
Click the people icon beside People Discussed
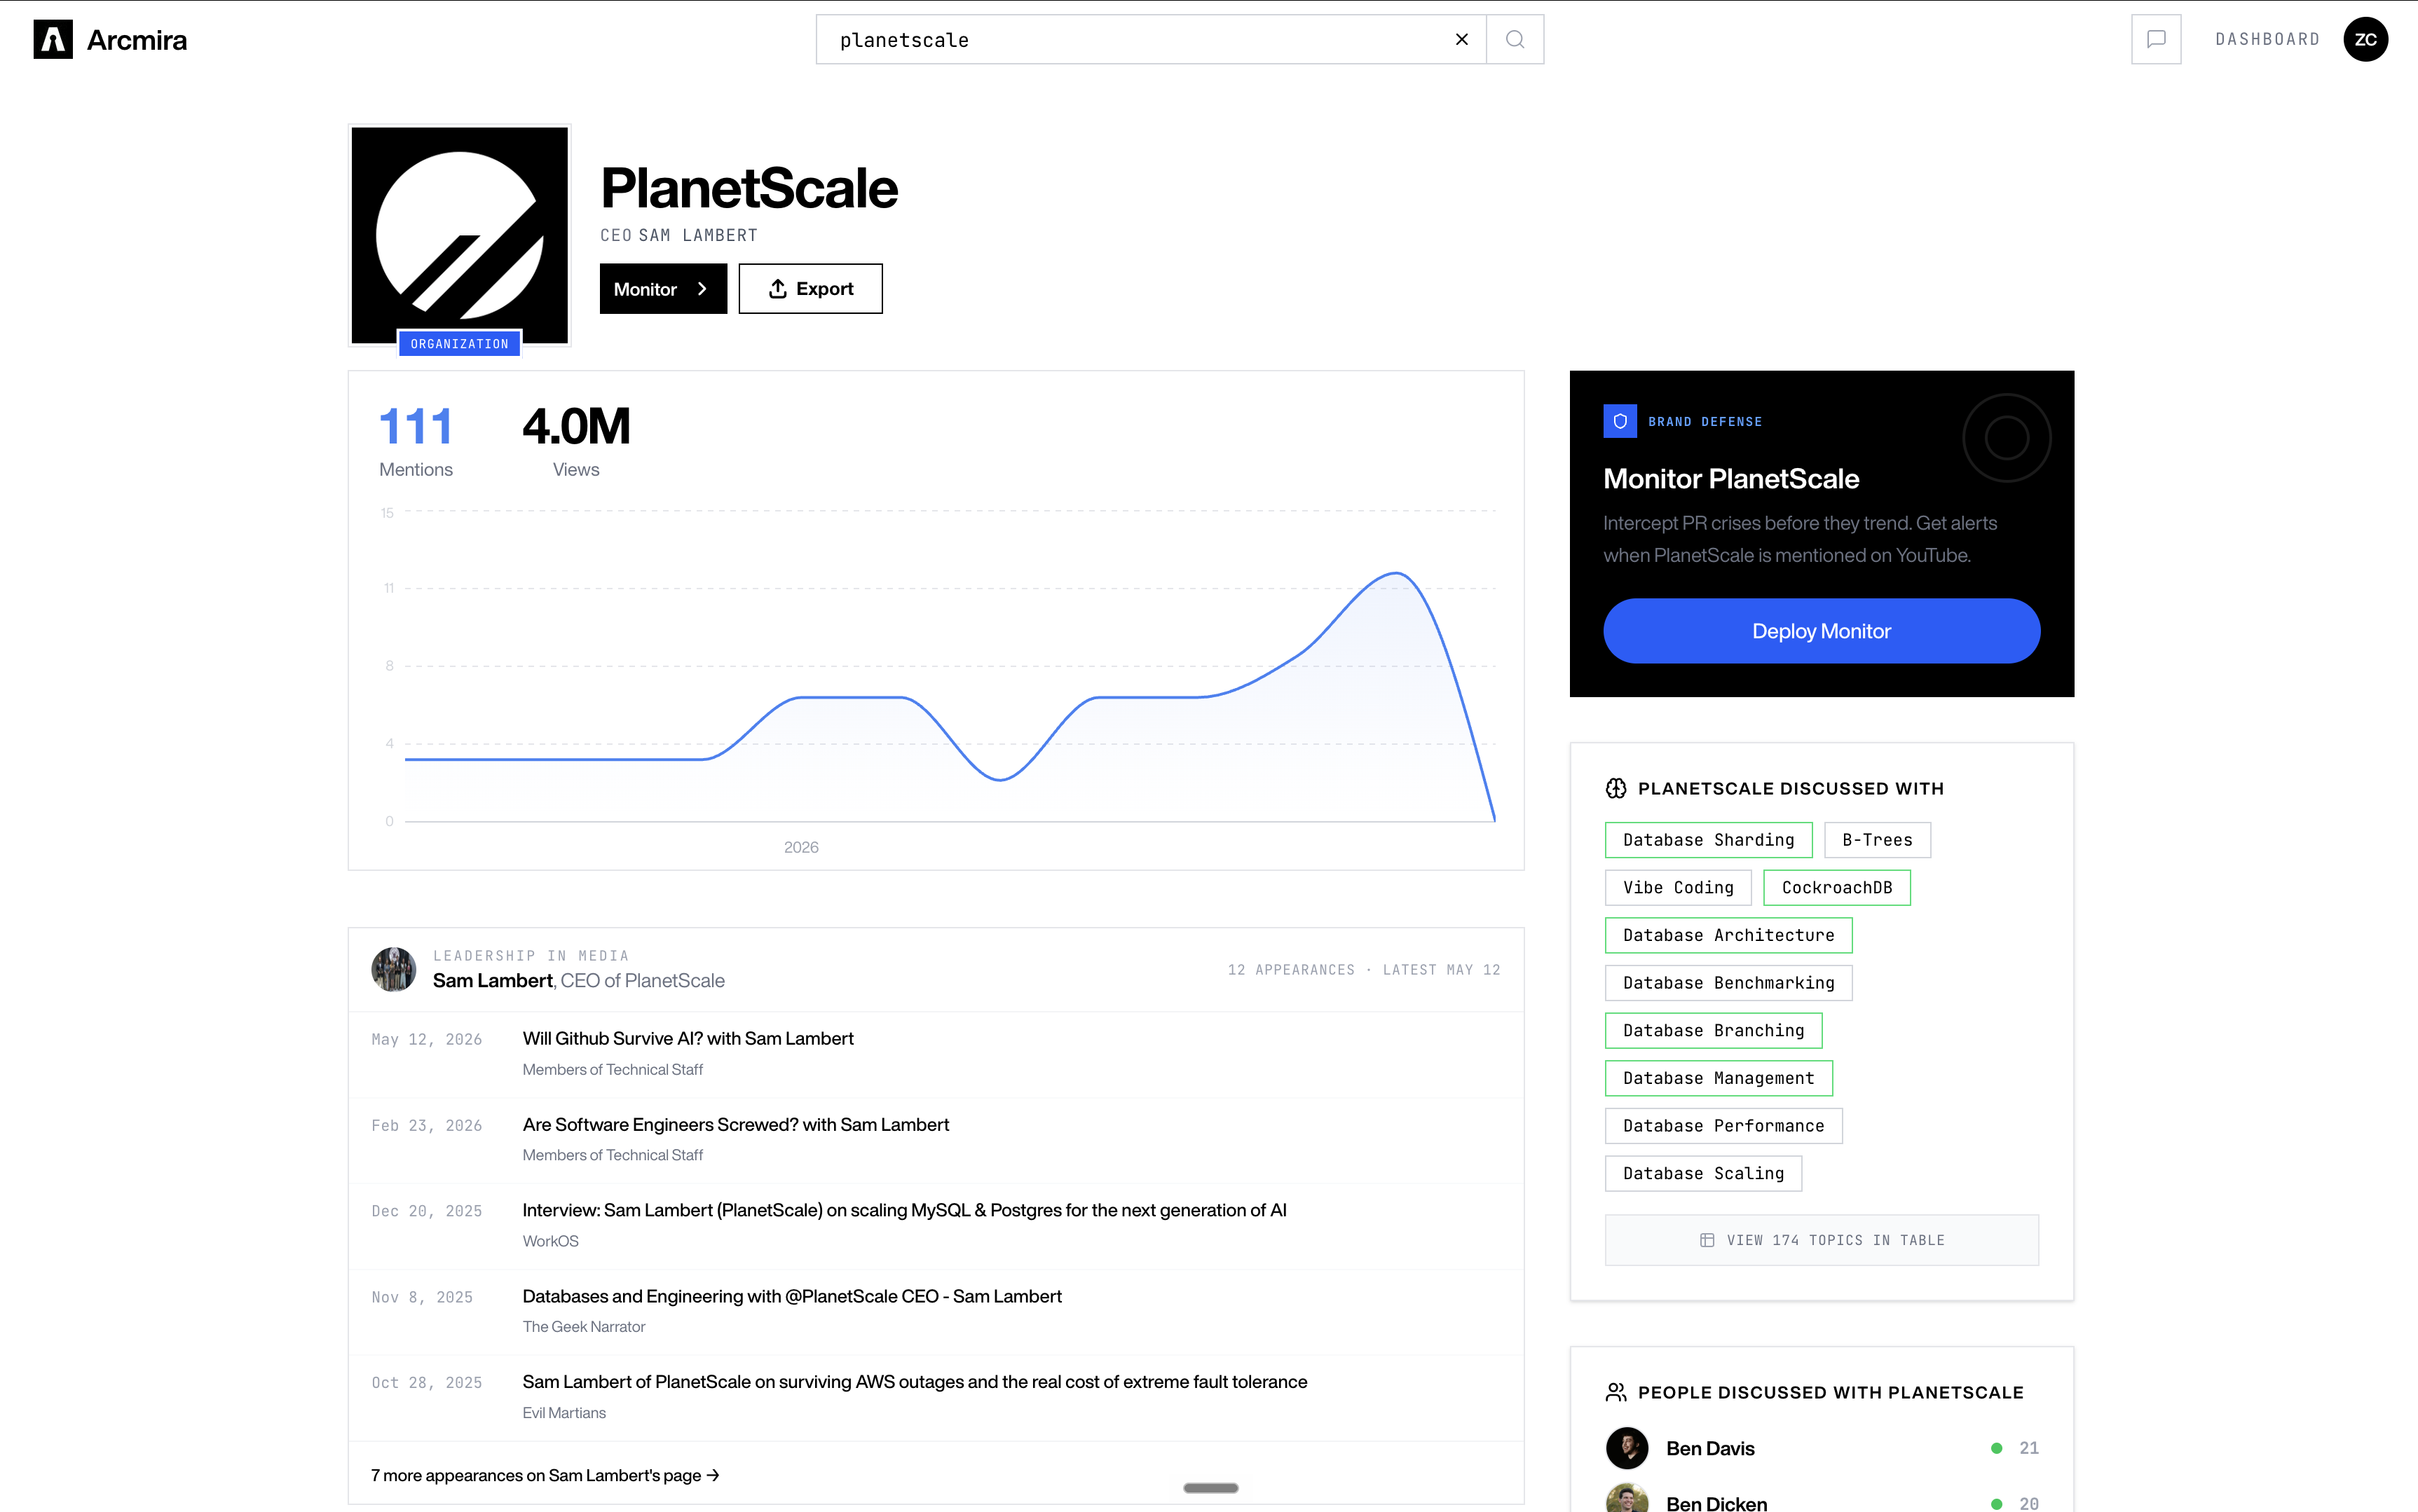(x=1616, y=1392)
